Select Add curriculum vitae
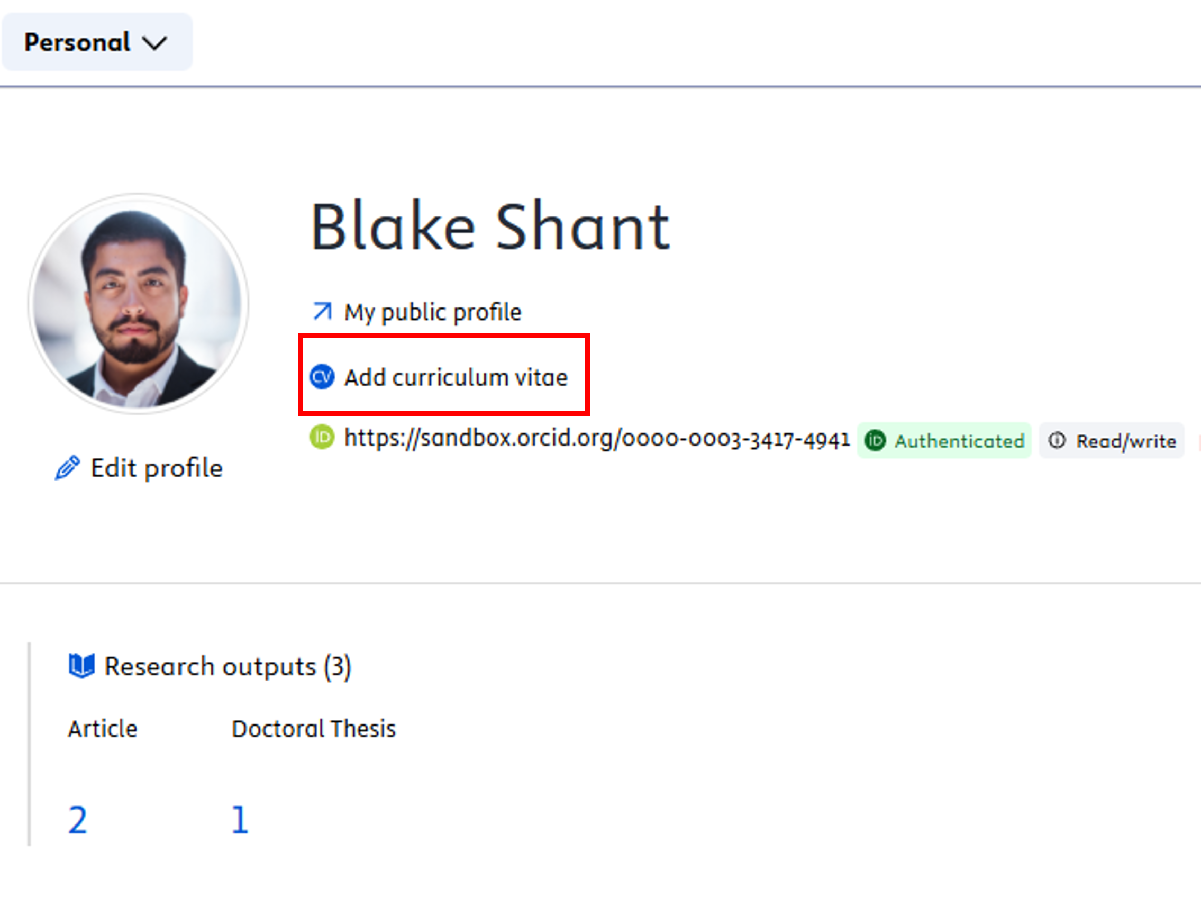Screen dimensions: 1201x897 (456, 377)
